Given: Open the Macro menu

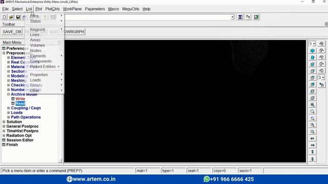Looking at the screenshot, I should click(x=113, y=9).
